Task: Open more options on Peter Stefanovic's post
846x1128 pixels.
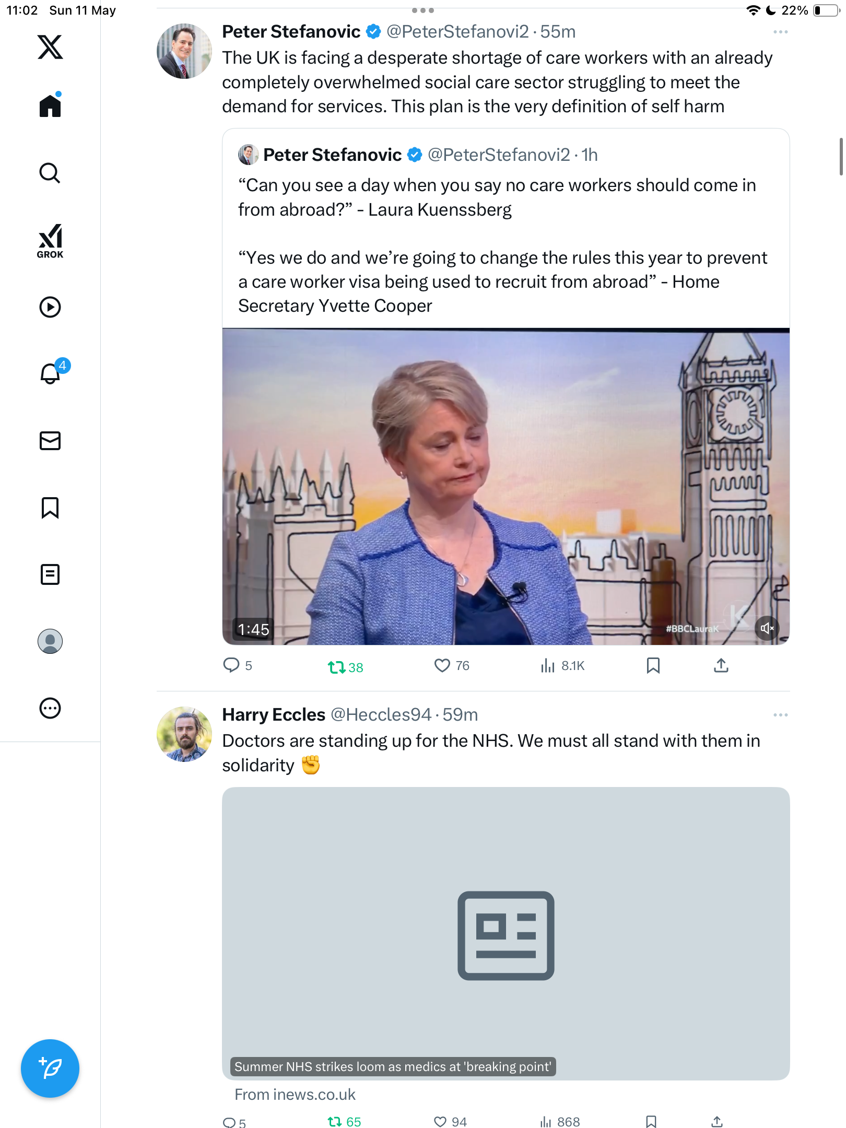Action: (x=780, y=32)
